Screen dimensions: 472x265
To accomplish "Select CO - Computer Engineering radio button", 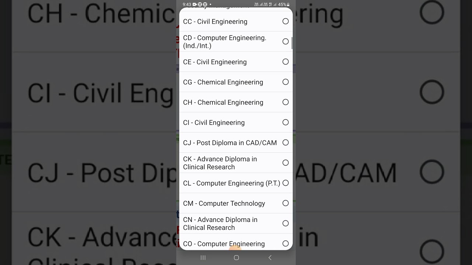I will (x=285, y=244).
